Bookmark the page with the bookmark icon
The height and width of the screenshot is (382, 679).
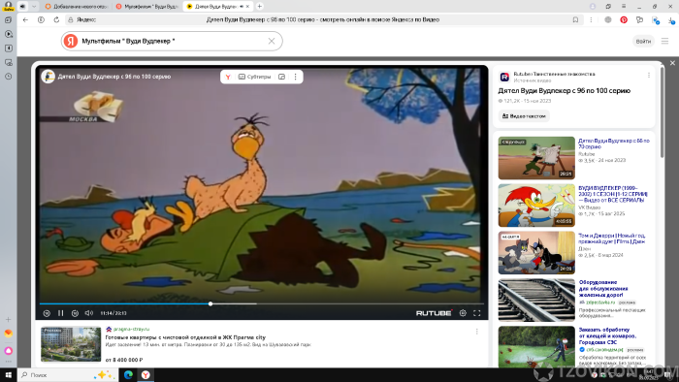point(575,20)
